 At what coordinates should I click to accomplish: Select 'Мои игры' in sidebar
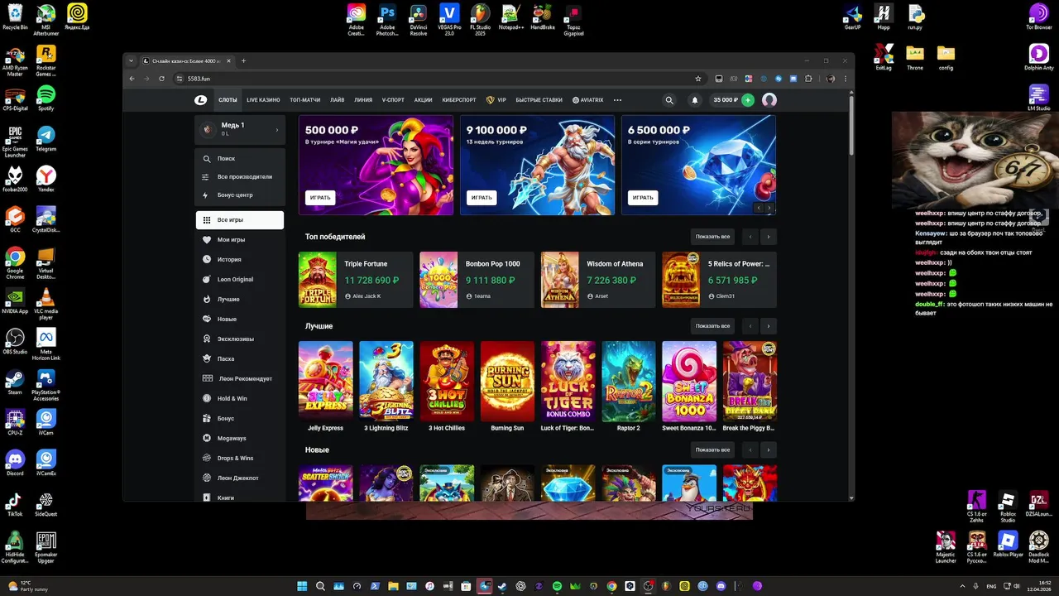(x=240, y=239)
